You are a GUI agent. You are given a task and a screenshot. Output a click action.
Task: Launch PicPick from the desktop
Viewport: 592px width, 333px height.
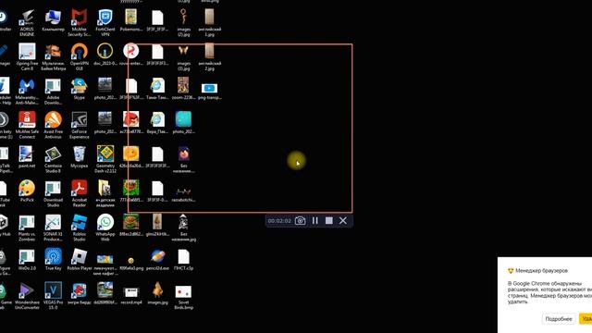[x=27, y=191]
